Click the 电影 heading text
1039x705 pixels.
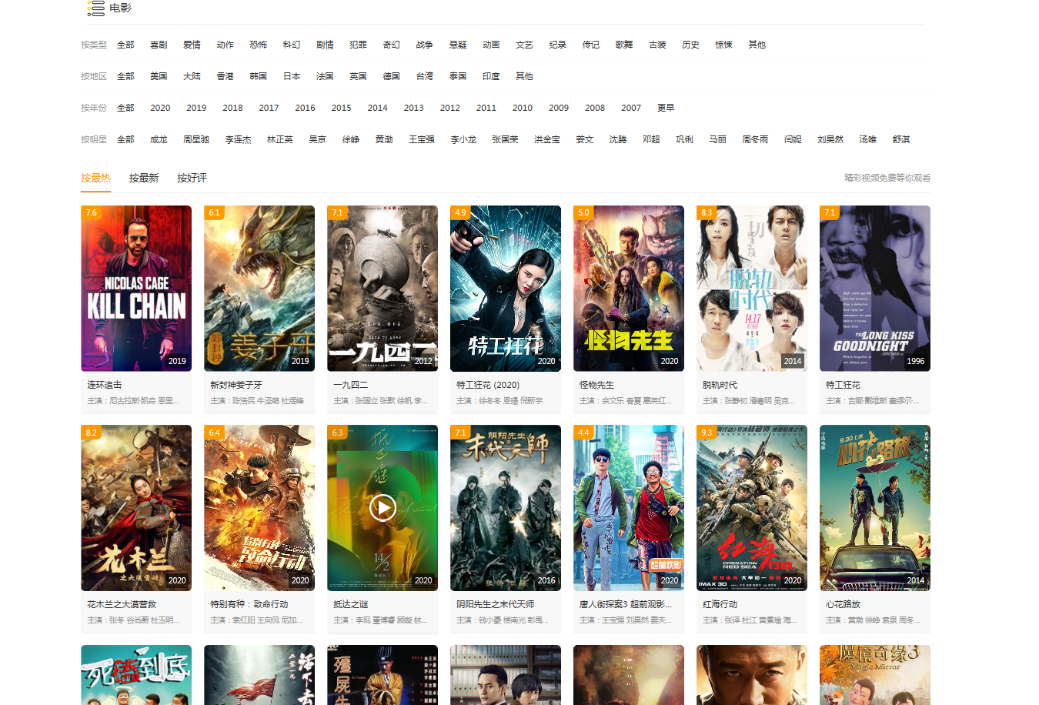(x=120, y=8)
